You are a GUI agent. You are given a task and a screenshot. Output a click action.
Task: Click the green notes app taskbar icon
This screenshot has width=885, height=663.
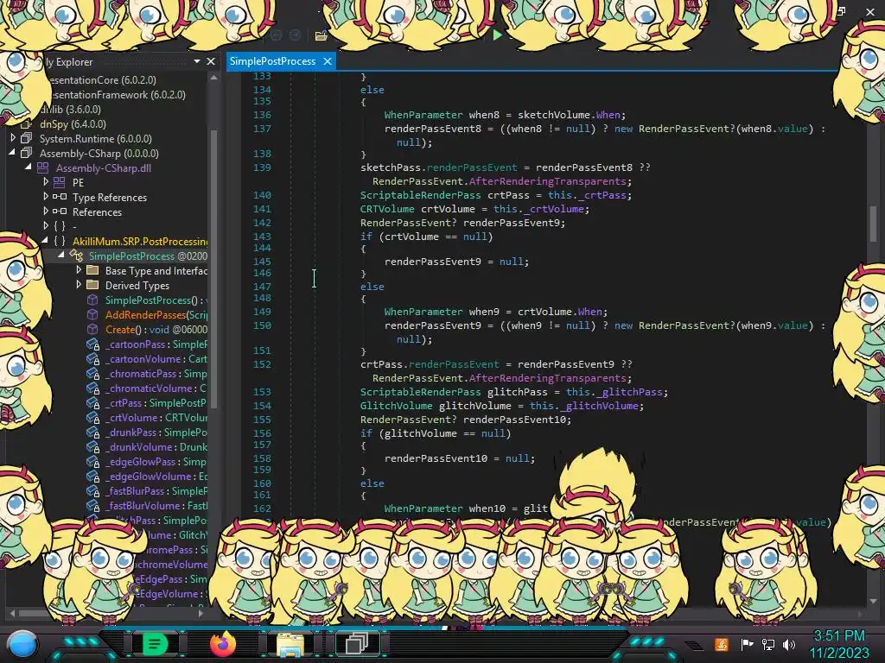click(x=156, y=643)
